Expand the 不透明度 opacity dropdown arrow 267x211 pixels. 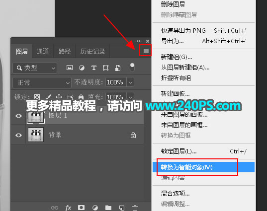point(130,82)
